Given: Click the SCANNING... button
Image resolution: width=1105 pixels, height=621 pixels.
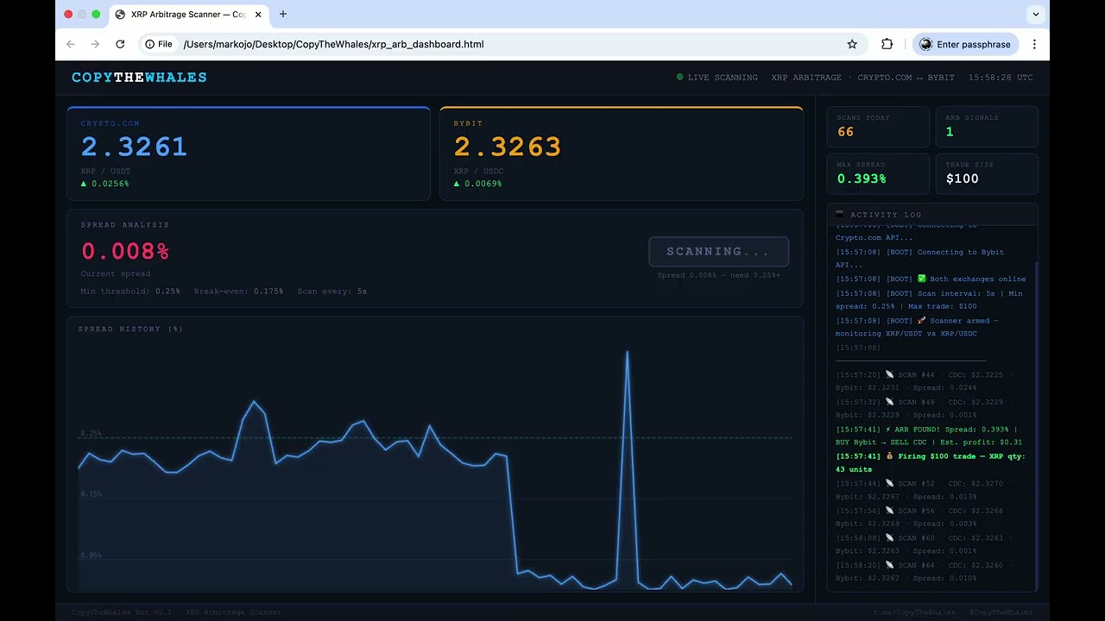Looking at the screenshot, I should click(x=718, y=252).
